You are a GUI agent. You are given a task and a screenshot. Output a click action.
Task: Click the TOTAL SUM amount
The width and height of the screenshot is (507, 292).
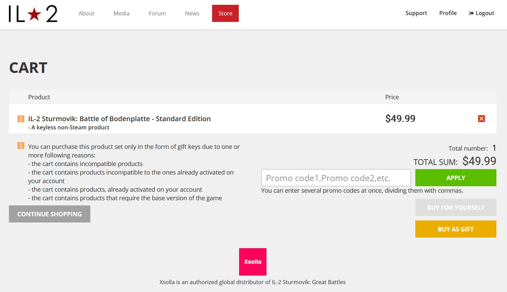(x=479, y=161)
